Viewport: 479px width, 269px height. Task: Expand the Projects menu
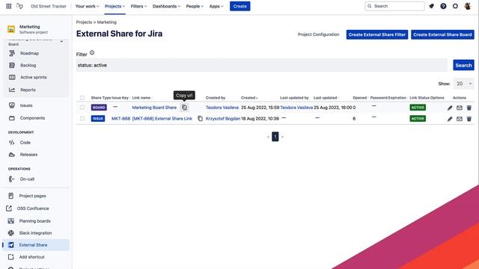click(x=115, y=6)
